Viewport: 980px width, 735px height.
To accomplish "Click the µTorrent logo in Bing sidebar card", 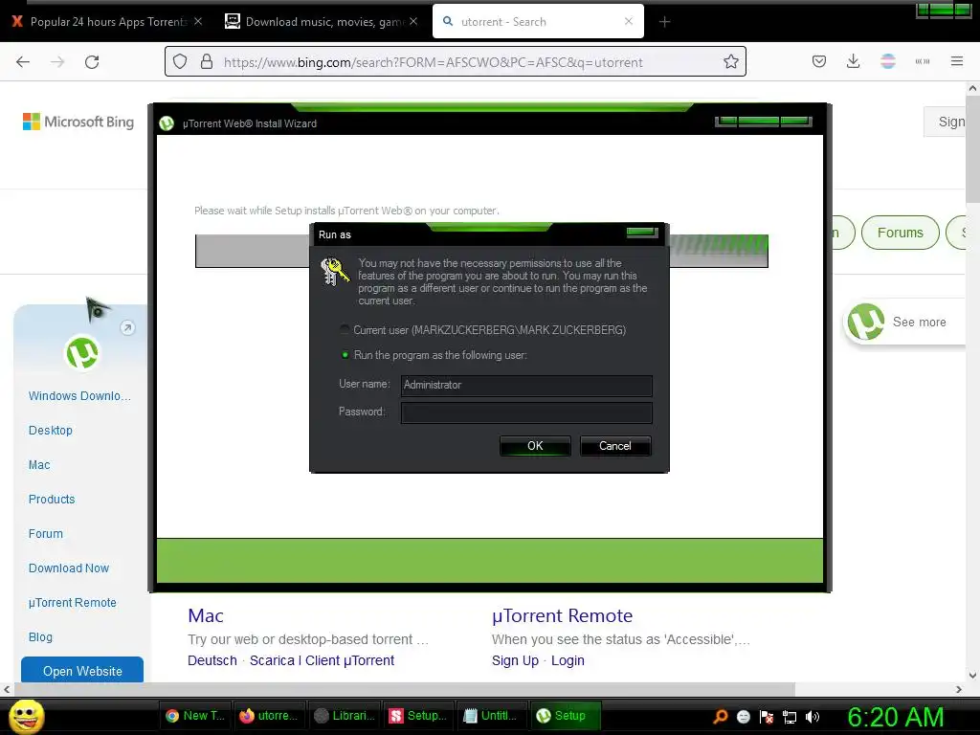I will coord(82,353).
